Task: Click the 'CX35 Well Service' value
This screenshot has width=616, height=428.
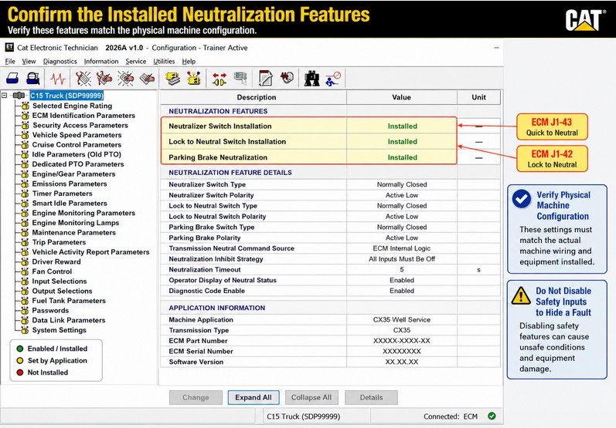Action: (401, 320)
